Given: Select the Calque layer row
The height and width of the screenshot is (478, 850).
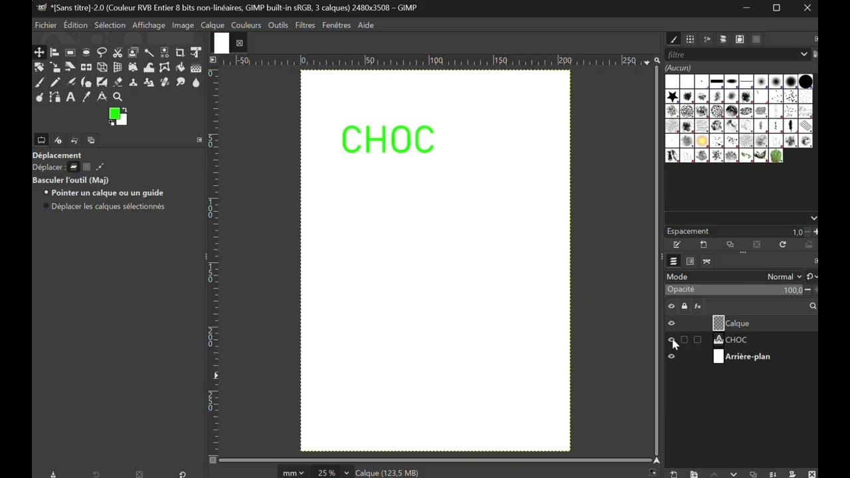Looking at the screenshot, I should tap(742, 323).
